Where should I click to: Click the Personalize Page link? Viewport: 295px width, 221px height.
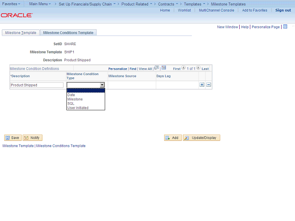[x=265, y=27]
